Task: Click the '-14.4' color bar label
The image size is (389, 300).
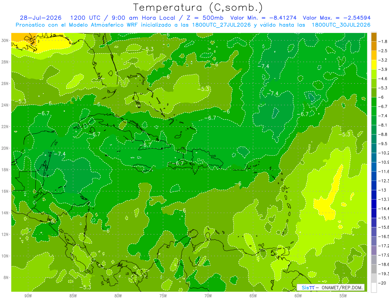Action: 384,209
